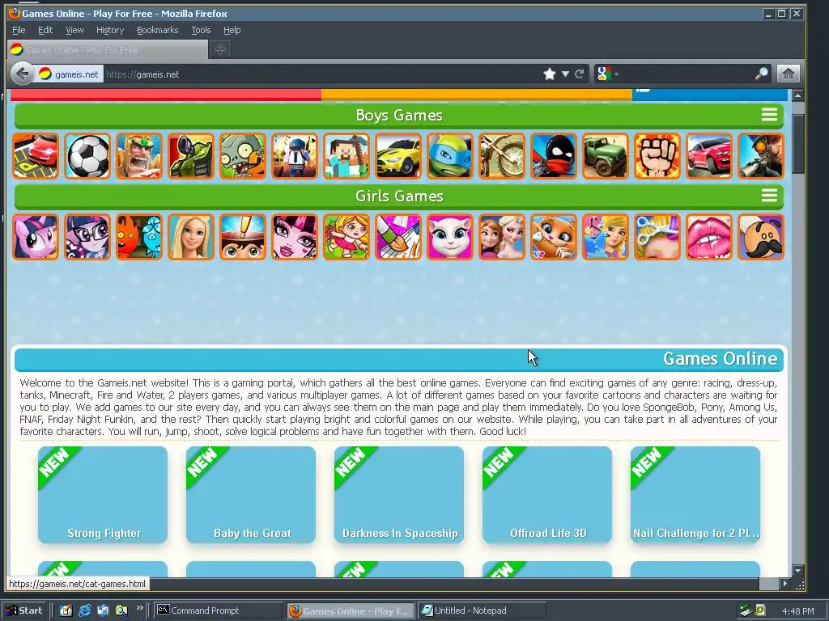Open the Frozen Anna and Elsa icon
The width and height of the screenshot is (829, 621).
point(502,237)
